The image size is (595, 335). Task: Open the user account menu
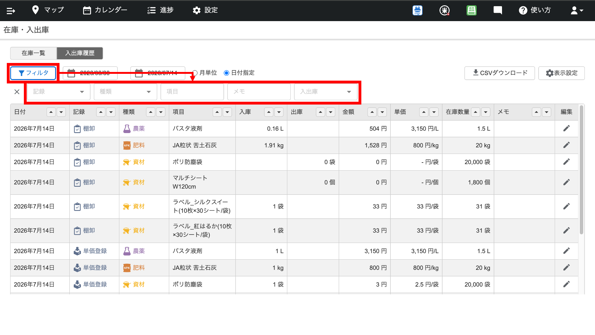click(577, 11)
